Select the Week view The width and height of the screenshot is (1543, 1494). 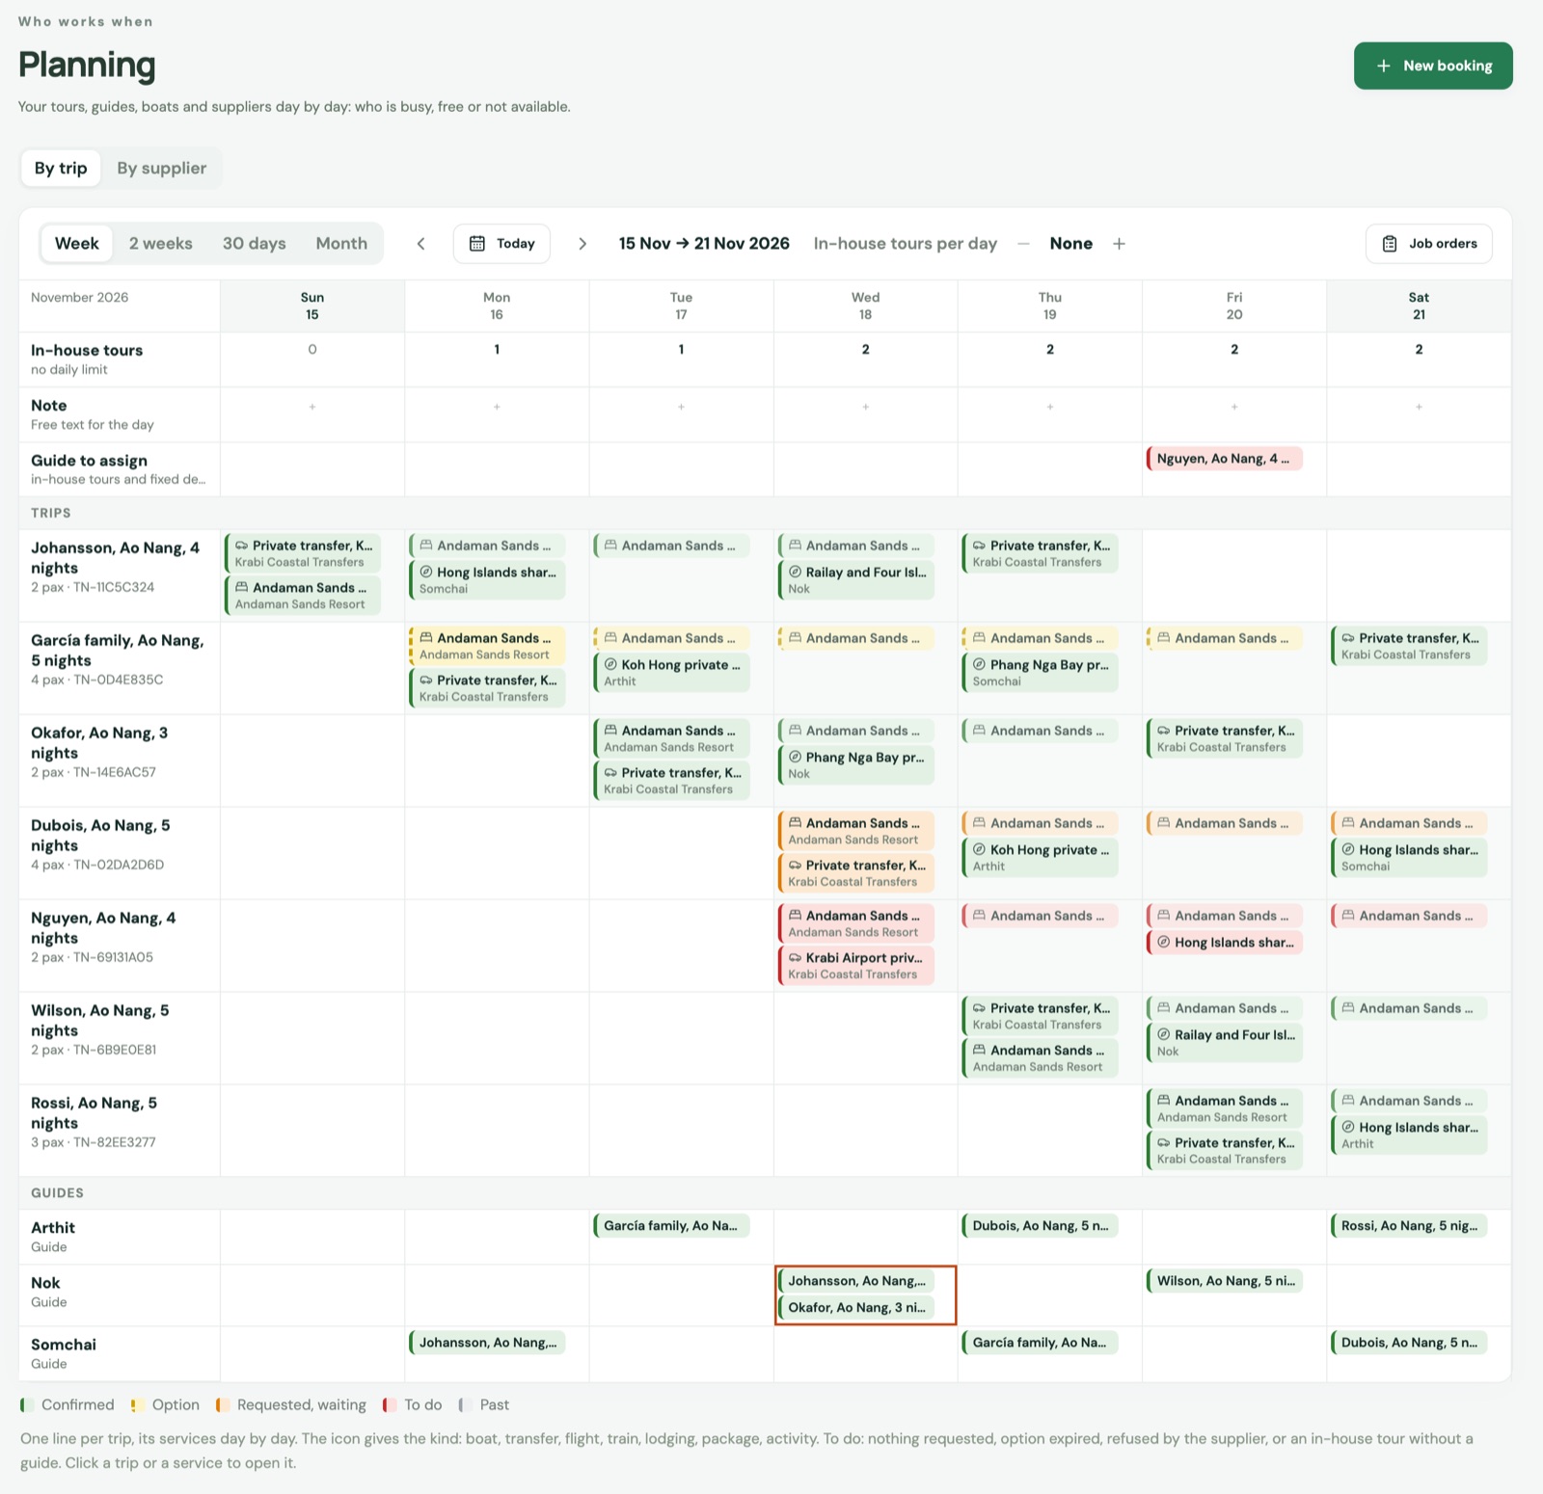pyautogui.click(x=76, y=243)
